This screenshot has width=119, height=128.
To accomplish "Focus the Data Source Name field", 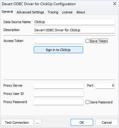I will point(74,22).
